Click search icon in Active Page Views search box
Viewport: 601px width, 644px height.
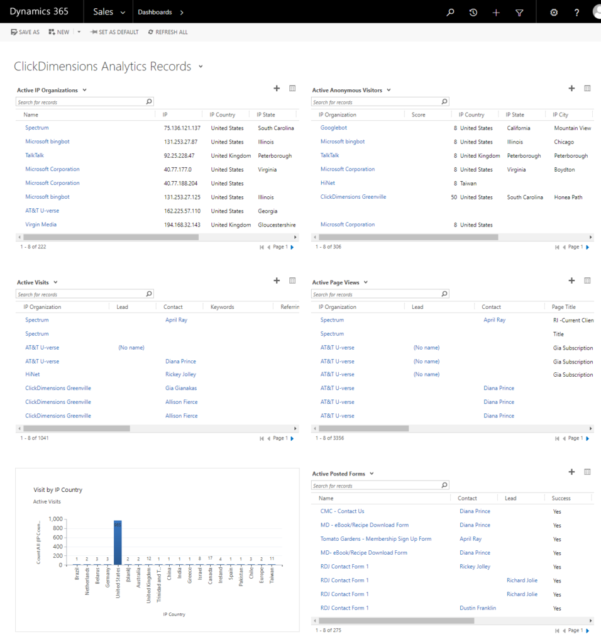tap(444, 294)
